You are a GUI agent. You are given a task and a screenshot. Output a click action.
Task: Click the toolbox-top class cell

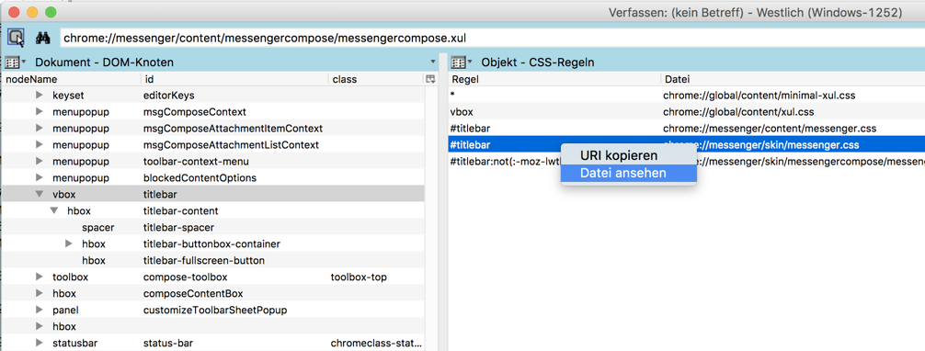[359, 277]
